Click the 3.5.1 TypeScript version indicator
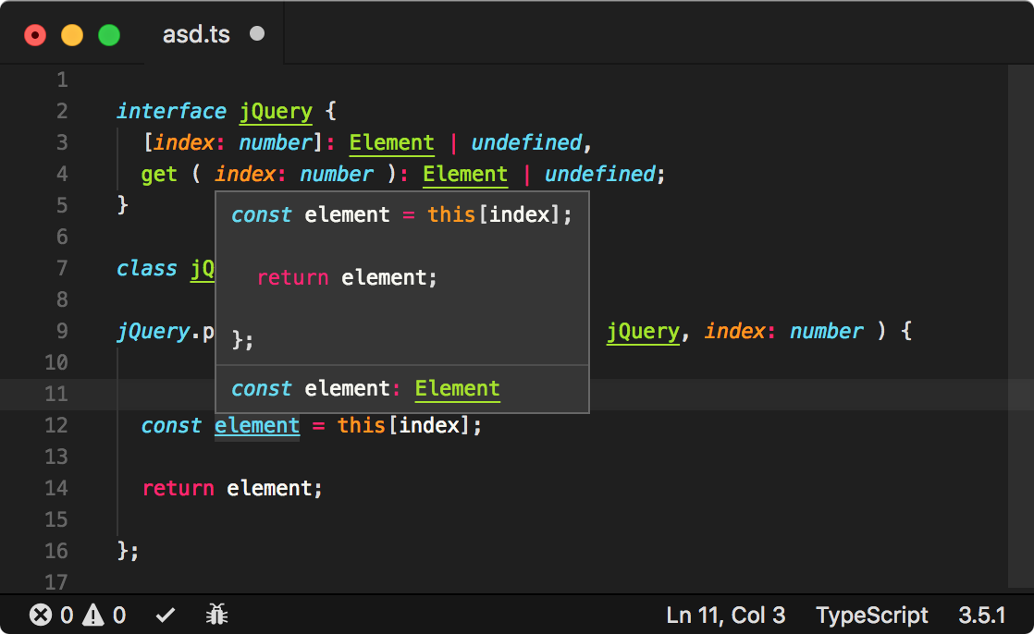Viewport: 1034px width, 634px height. 982,615
